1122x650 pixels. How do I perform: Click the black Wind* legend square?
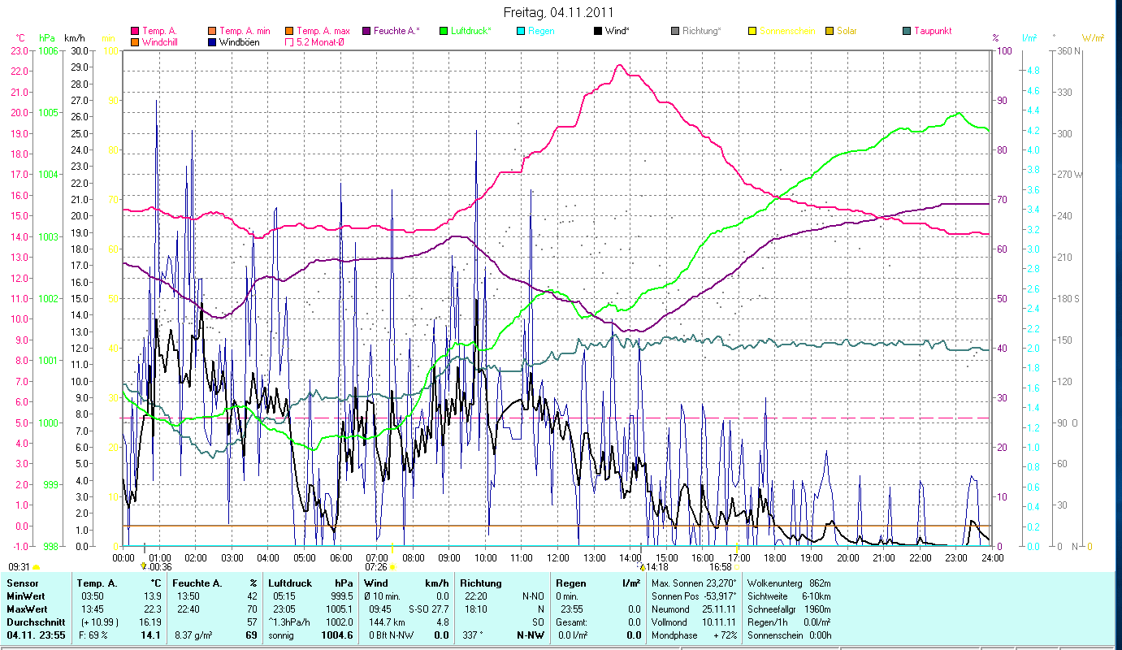[597, 31]
